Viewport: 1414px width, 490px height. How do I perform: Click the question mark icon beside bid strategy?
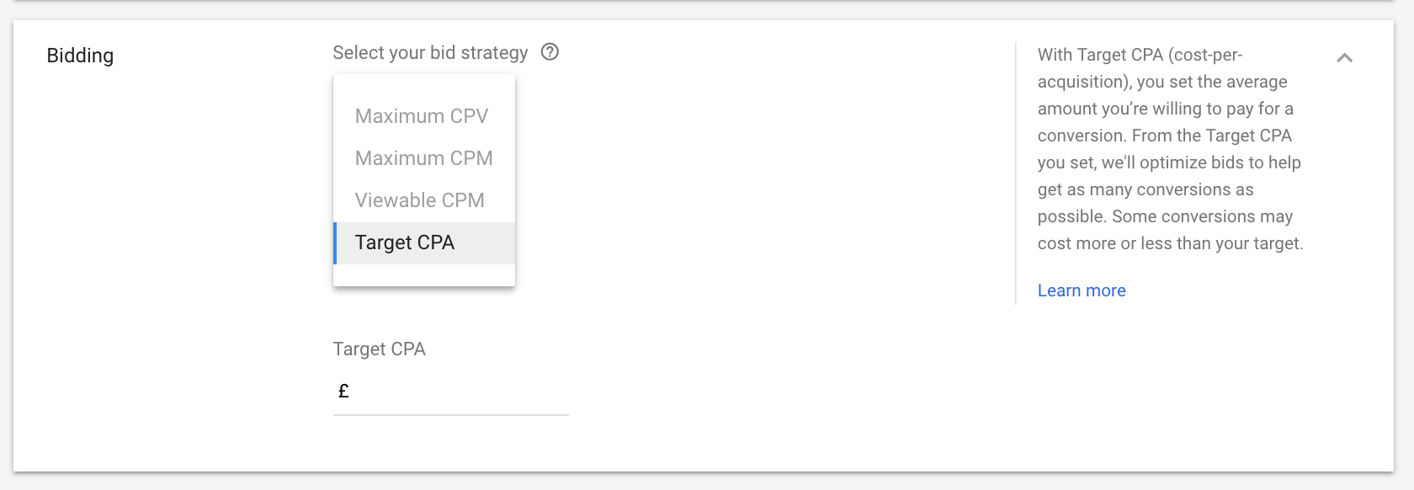point(550,52)
